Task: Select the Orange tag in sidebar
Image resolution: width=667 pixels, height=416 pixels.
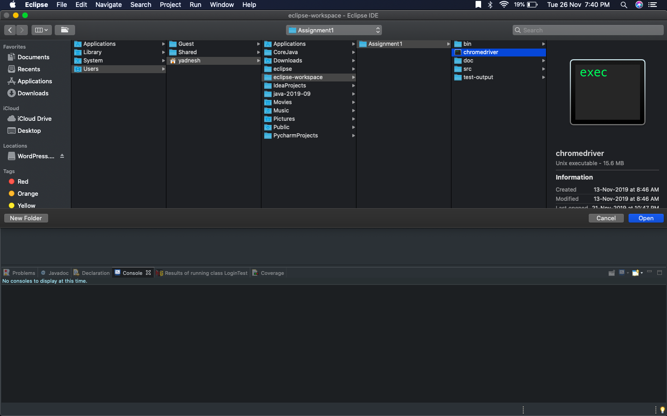Action: [28, 194]
